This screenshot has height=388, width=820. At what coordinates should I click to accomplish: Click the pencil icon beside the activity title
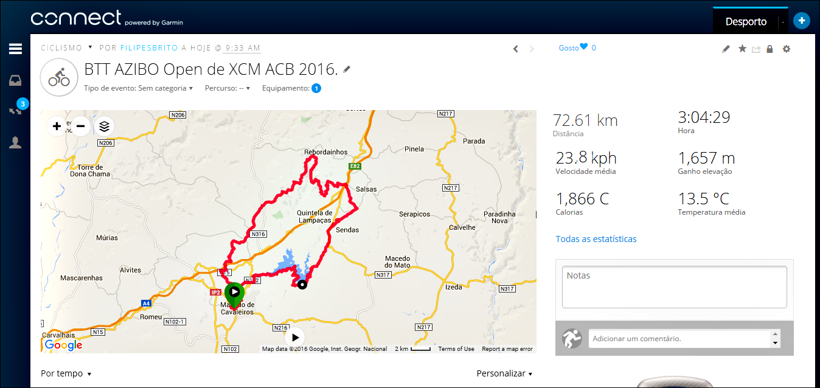click(347, 70)
